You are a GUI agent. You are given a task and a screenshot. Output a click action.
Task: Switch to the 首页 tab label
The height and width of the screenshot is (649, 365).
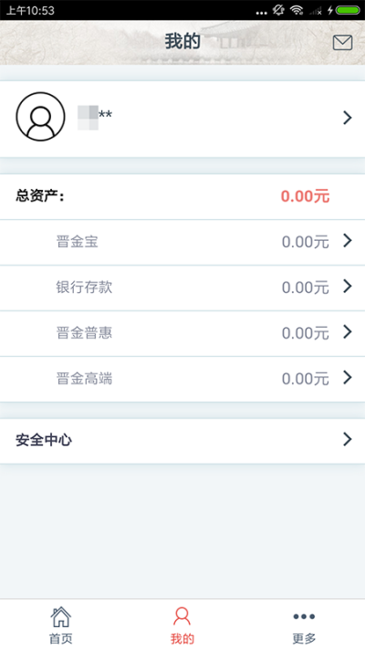coord(61,639)
